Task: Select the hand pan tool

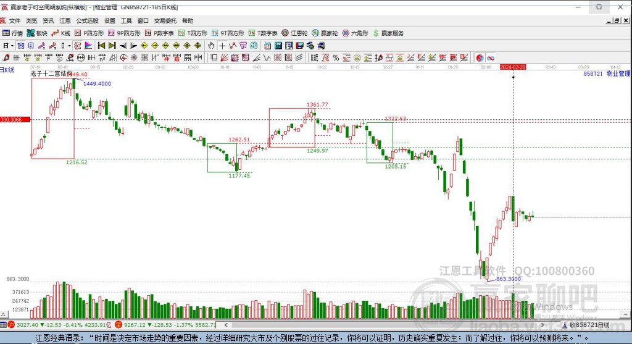Action: pos(211,46)
